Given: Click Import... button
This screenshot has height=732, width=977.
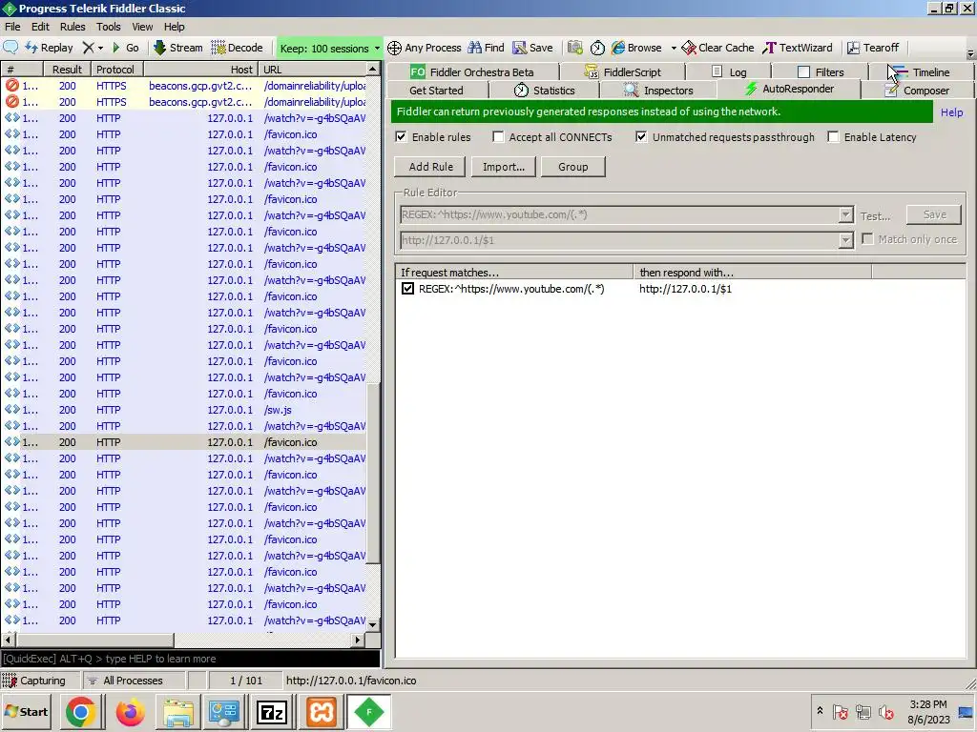Looking at the screenshot, I should 504,167.
